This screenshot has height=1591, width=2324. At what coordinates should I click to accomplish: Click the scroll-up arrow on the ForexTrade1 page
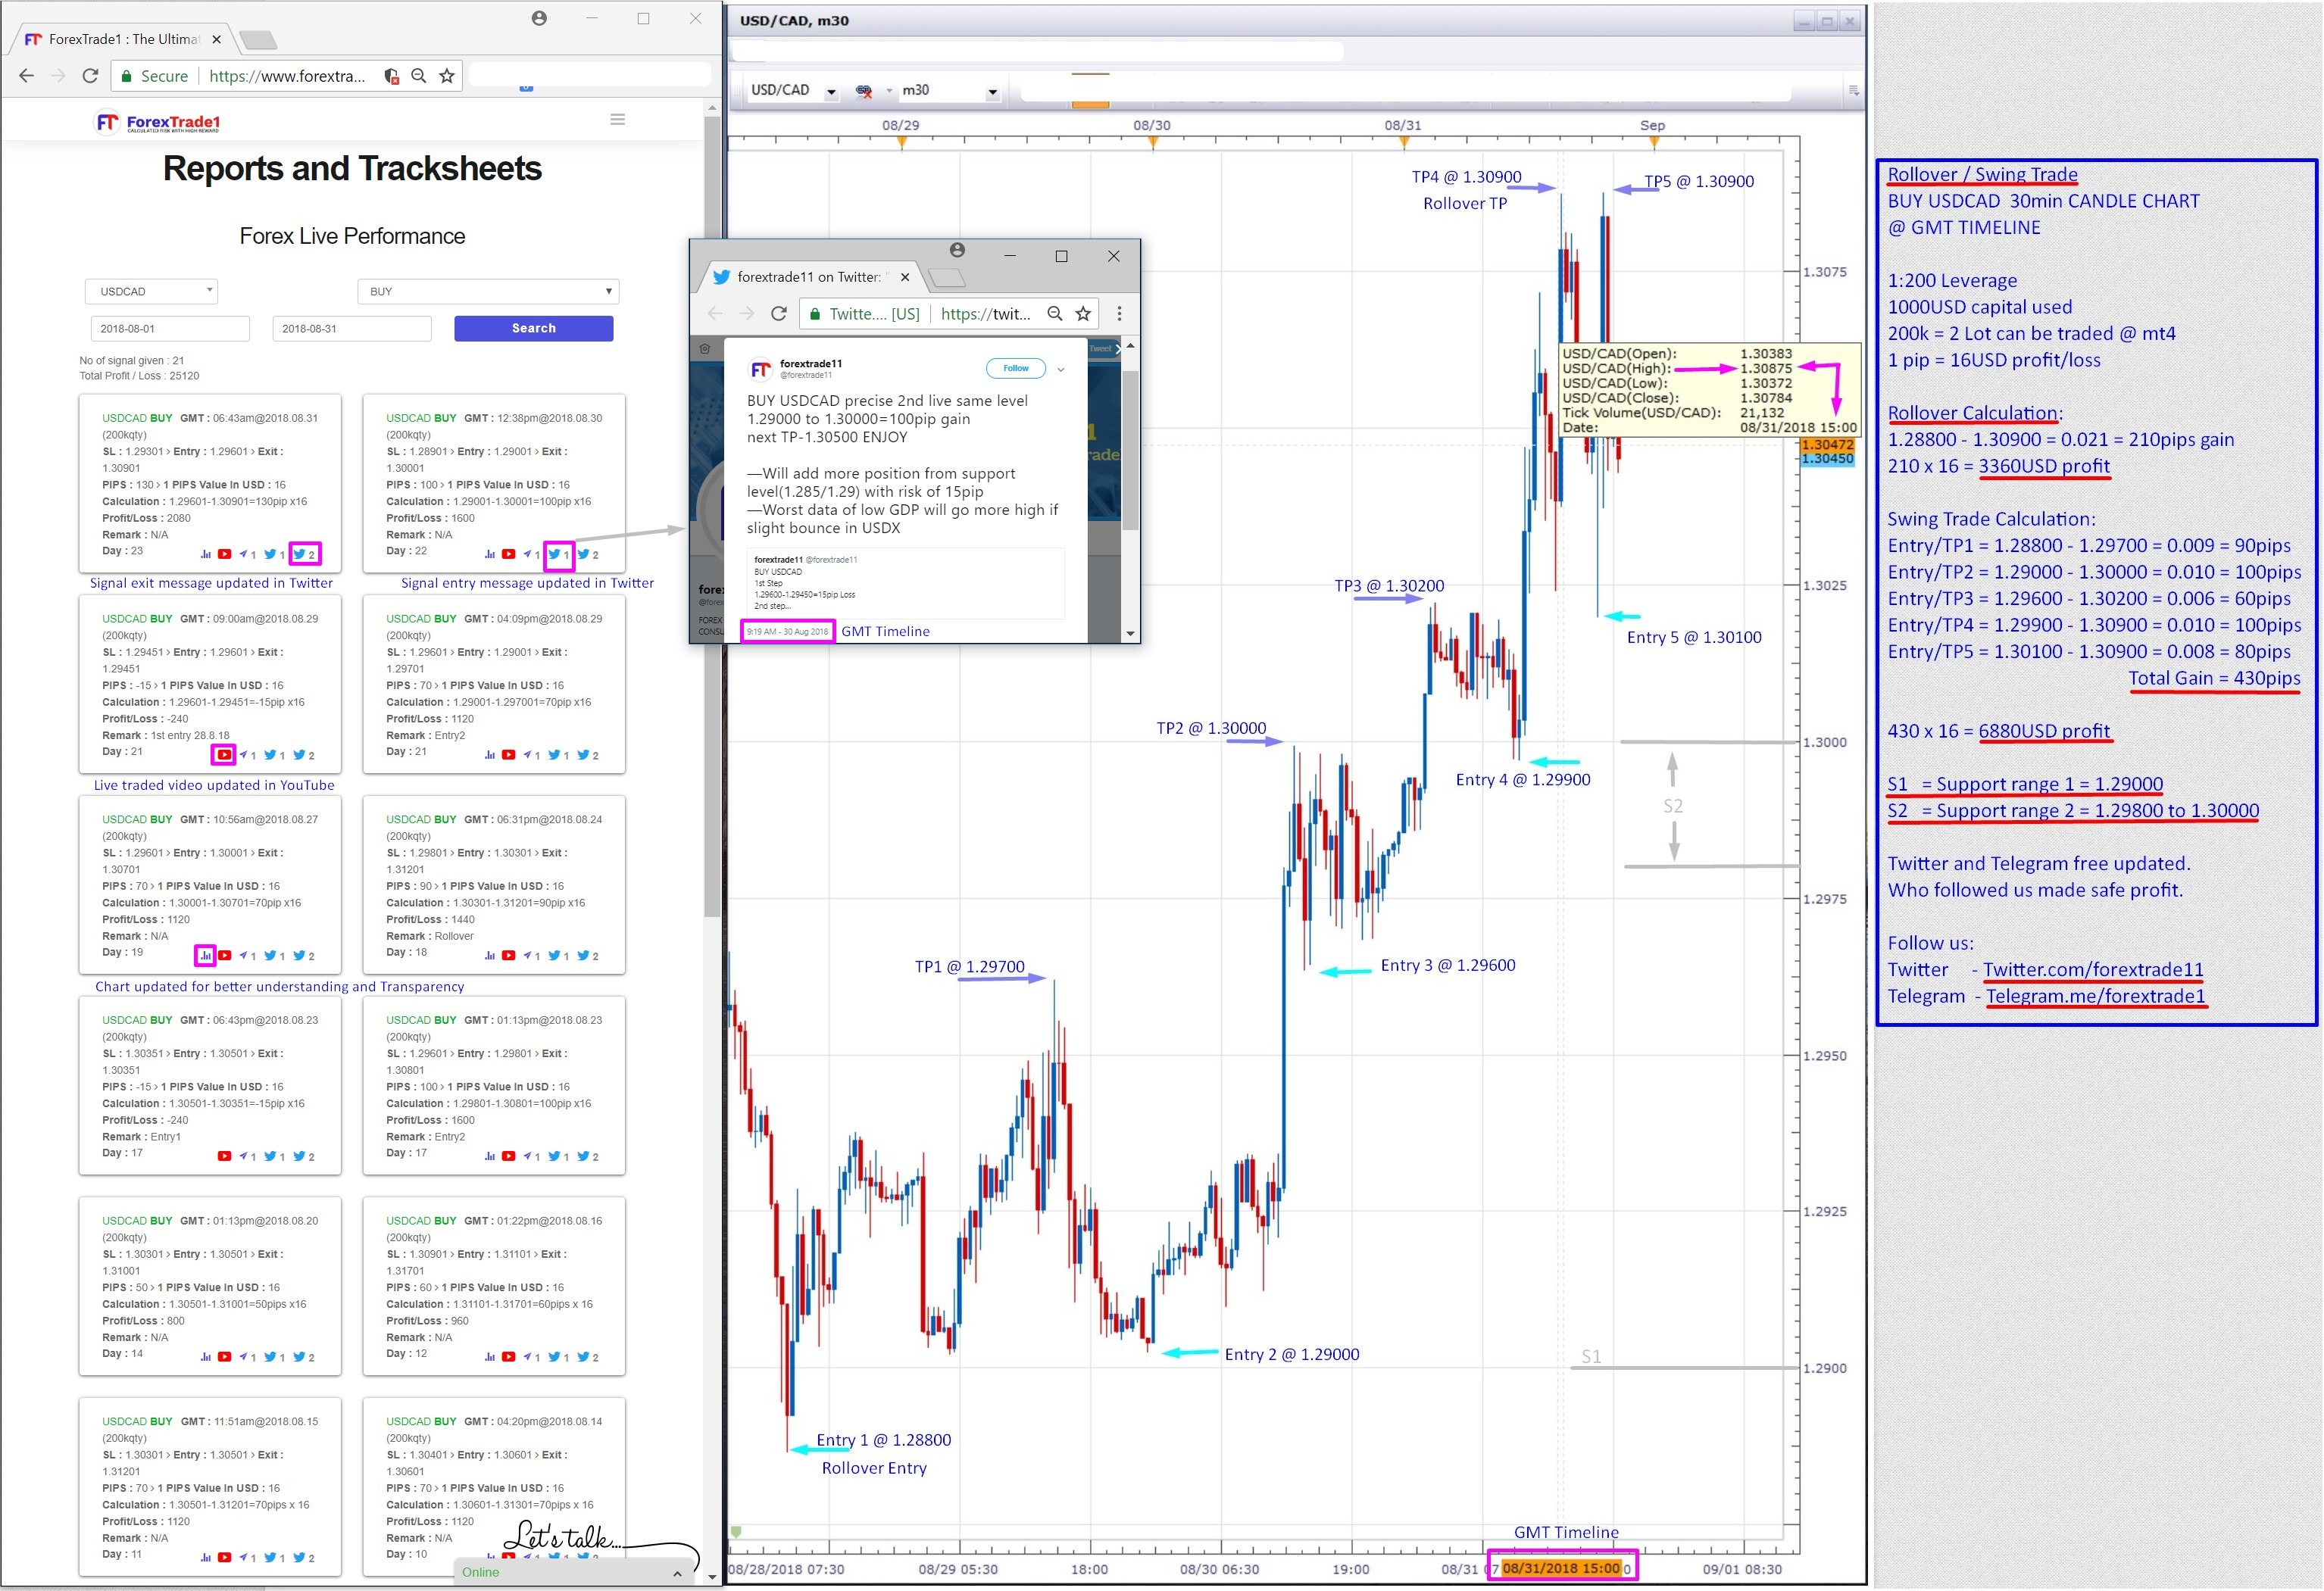(x=712, y=107)
